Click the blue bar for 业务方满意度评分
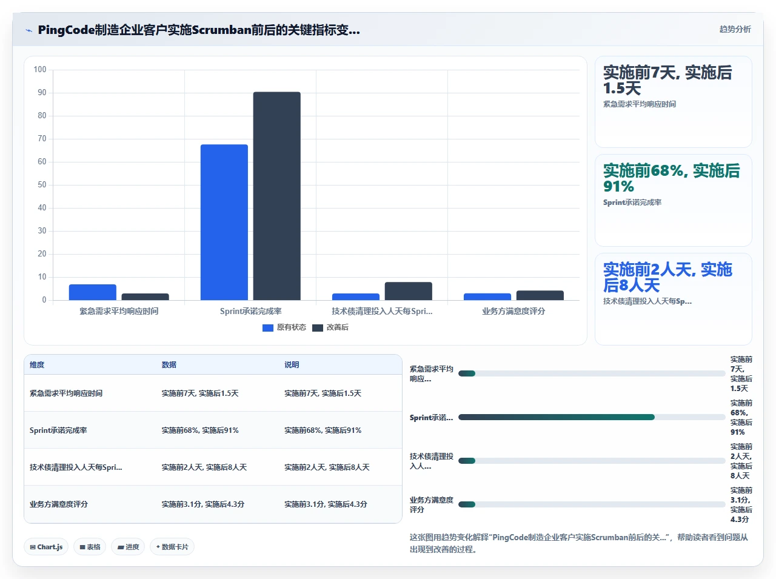 point(487,297)
